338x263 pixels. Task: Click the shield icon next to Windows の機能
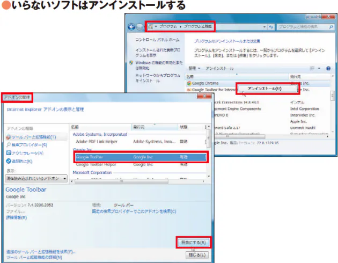[x=131, y=63]
